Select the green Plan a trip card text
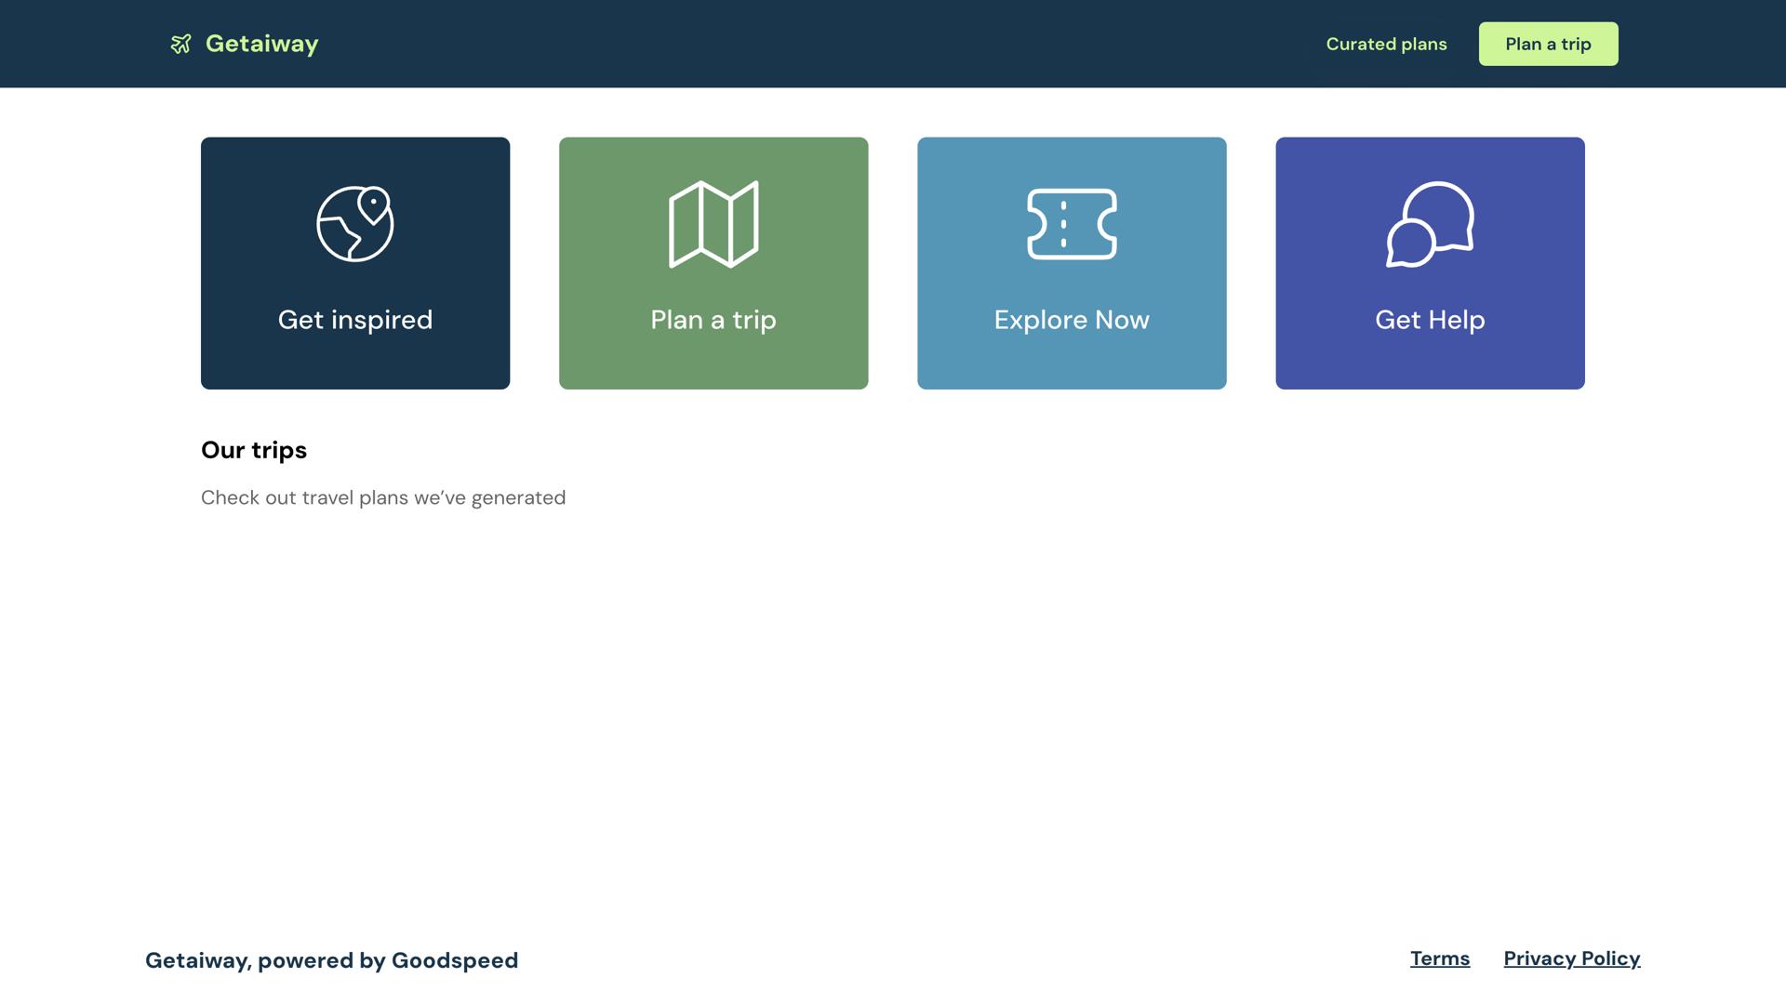This screenshot has height=1004, width=1786. click(x=713, y=320)
